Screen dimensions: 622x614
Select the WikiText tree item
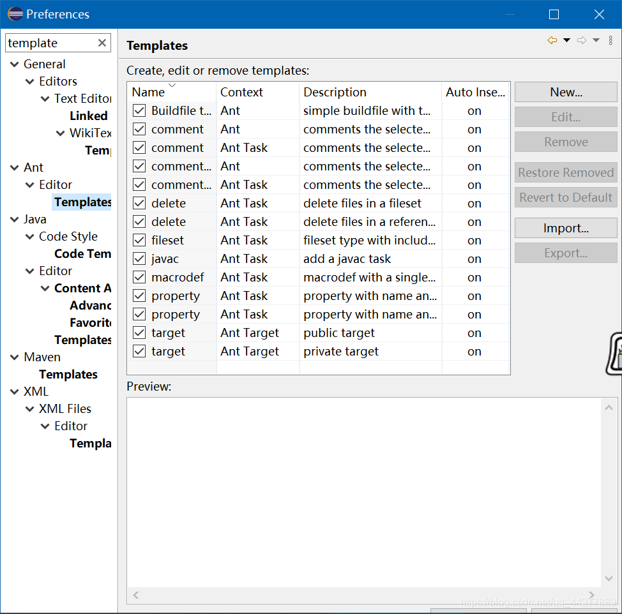[x=91, y=133]
